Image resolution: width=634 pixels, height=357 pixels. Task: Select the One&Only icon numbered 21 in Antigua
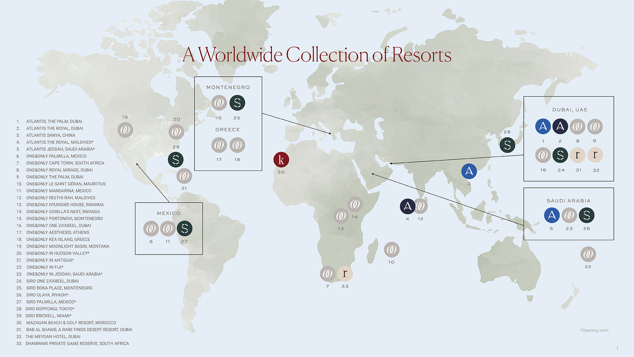point(184,176)
